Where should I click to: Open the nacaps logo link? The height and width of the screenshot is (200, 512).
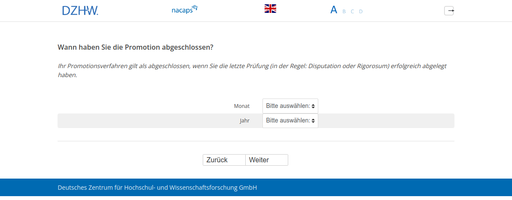tap(184, 9)
